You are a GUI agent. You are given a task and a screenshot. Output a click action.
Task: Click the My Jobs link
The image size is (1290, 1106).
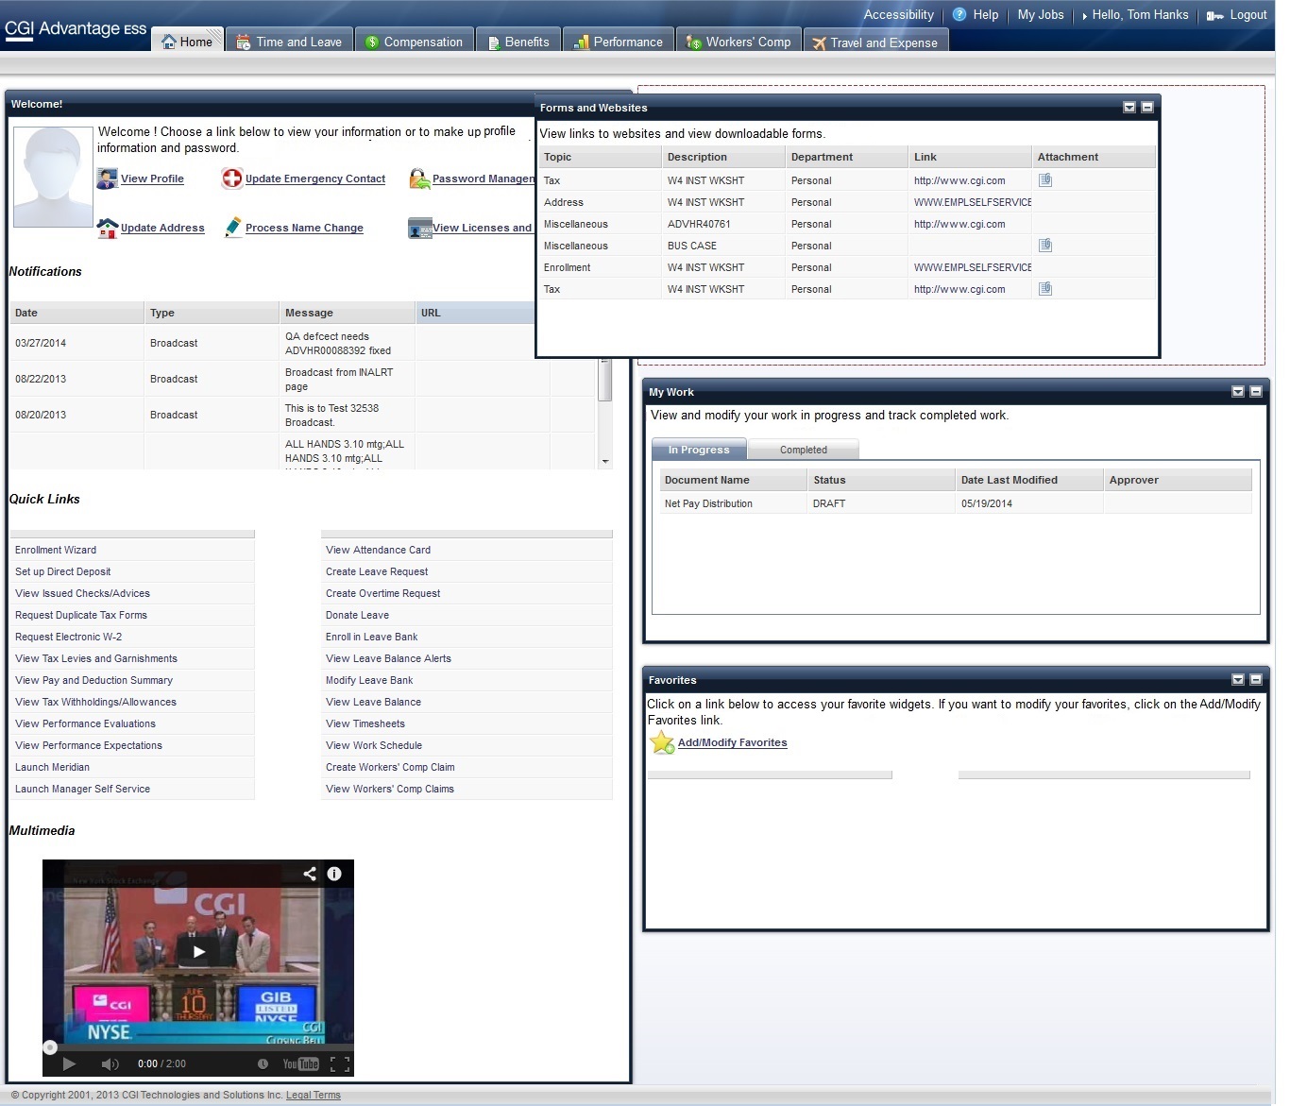pos(1041,15)
